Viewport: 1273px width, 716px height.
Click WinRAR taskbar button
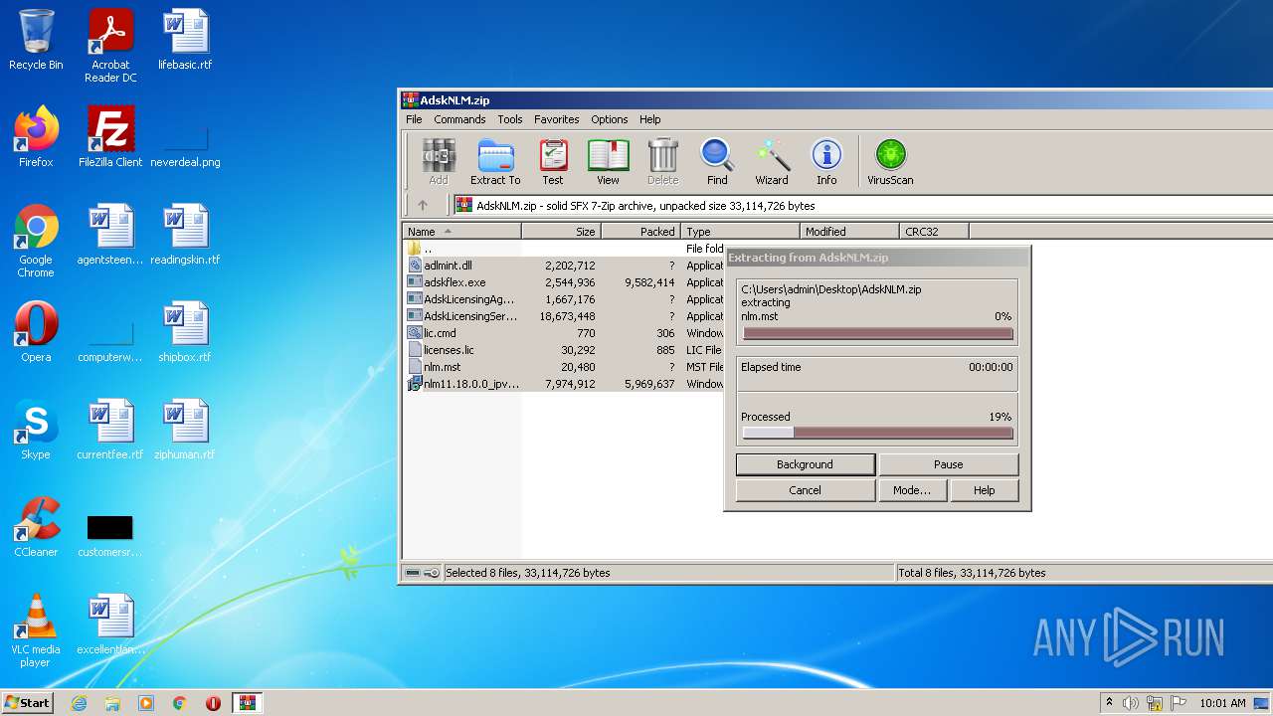[x=247, y=703]
